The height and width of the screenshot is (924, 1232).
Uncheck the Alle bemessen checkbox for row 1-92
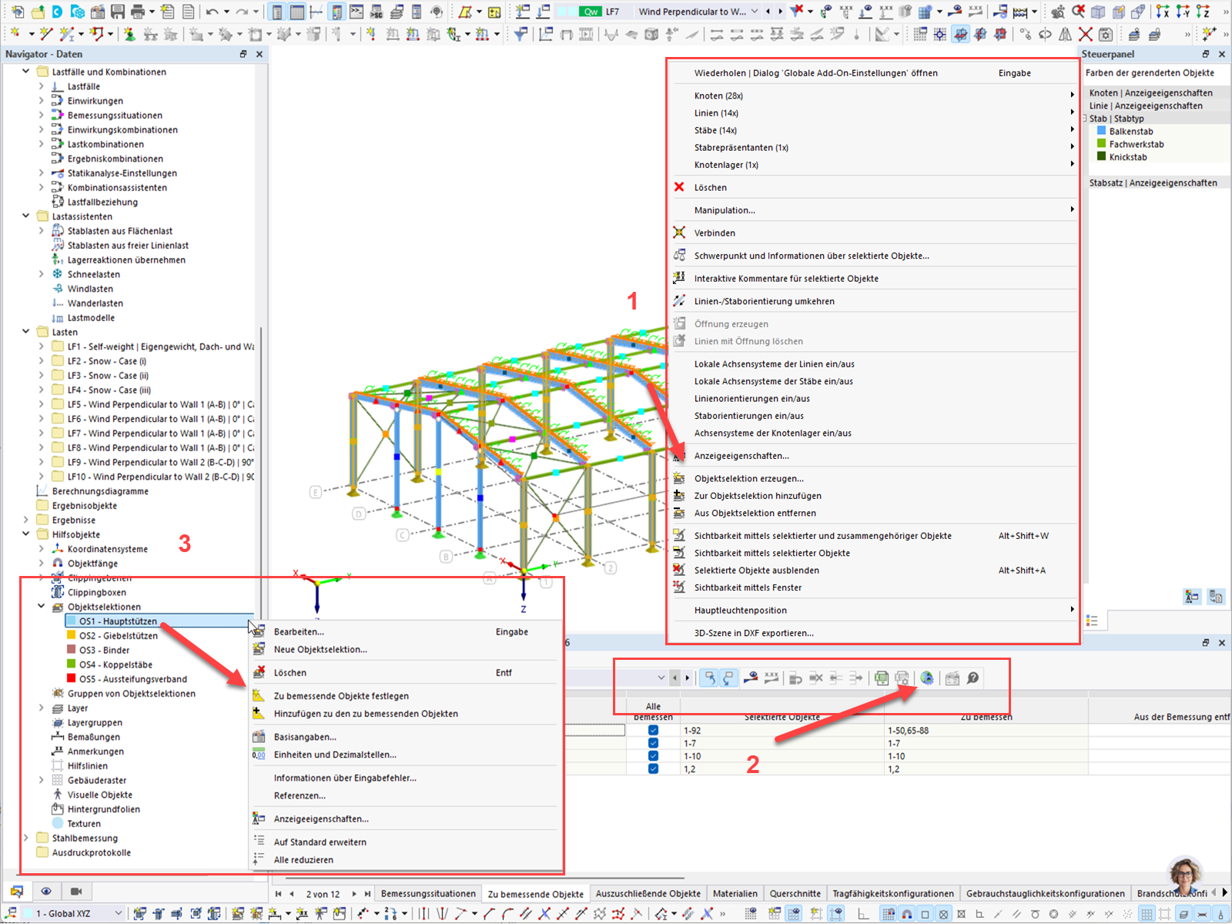[x=653, y=730]
